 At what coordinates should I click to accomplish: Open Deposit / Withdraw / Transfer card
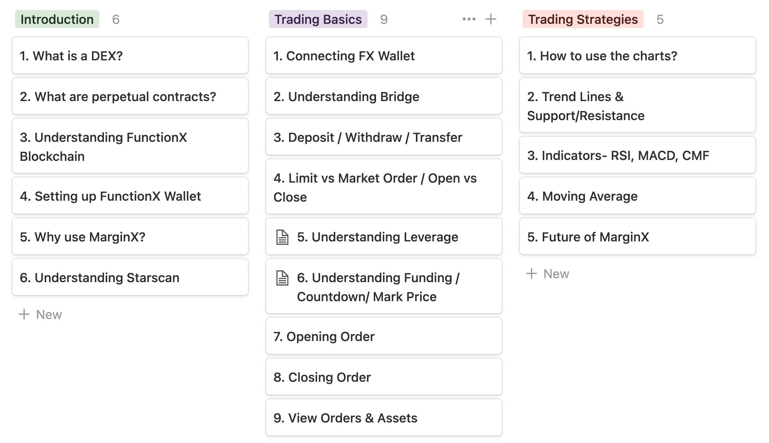pyautogui.click(x=384, y=137)
